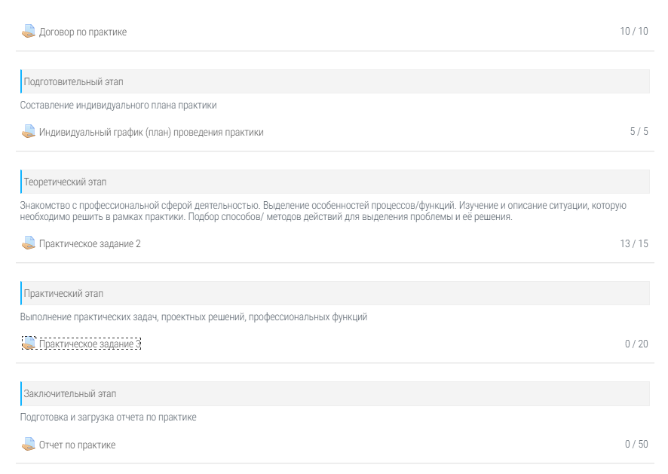Click the icon next to Индивидуальный график
This screenshot has height=474, width=668.
(x=29, y=132)
